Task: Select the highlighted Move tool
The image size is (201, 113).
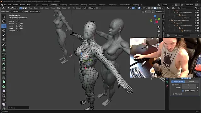Action: click(x=4, y=26)
